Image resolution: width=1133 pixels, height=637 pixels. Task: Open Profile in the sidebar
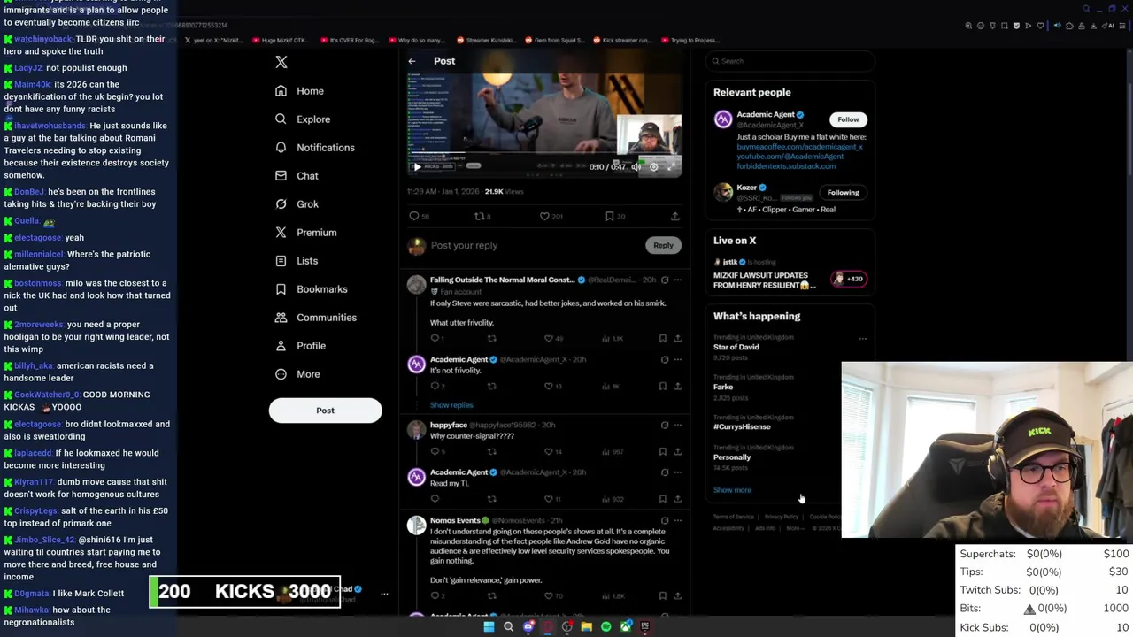[x=300, y=346]
